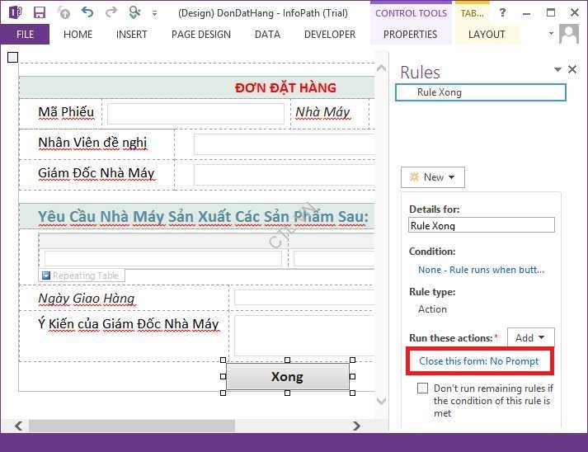The image size is (588, 452).
Task: Click the InfoPath application logo icon
Action: pyautogui.click(x=14, y=12)
